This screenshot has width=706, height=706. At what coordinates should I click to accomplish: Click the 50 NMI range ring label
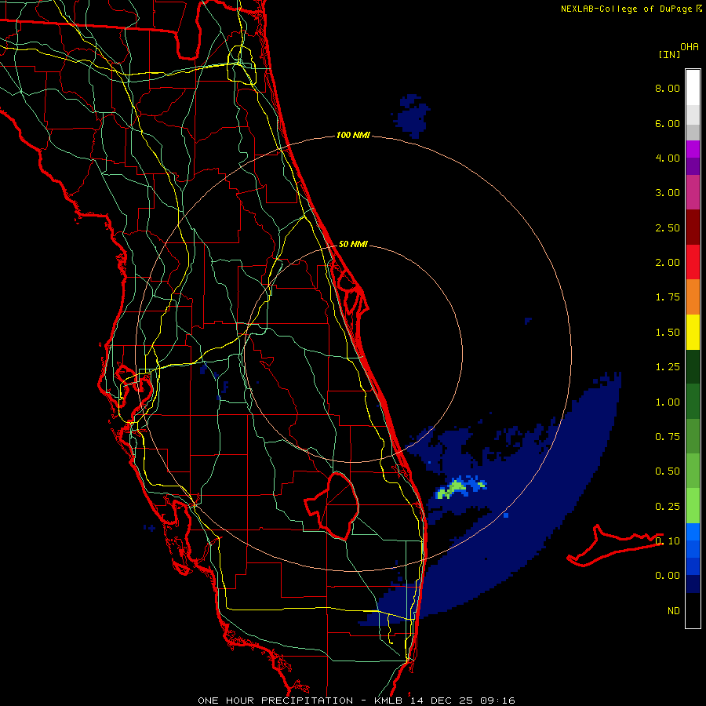pos(353,244)
